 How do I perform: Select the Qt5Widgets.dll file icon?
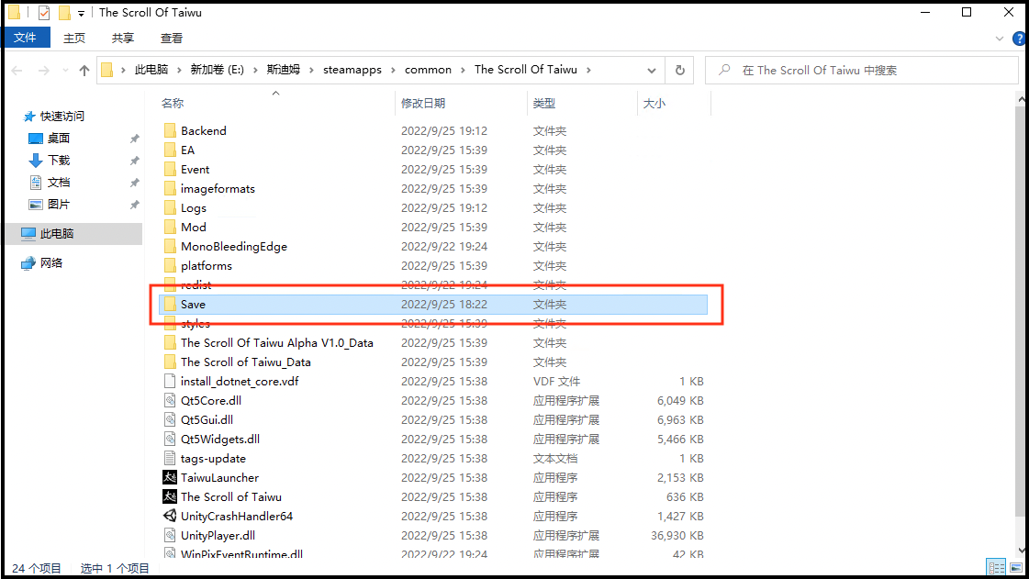coord(170,440)
